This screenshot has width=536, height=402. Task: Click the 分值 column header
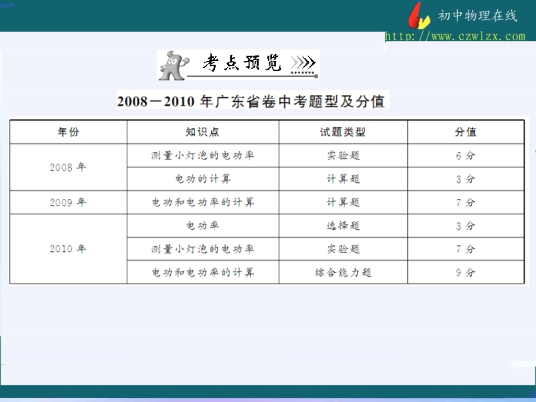click(x=465, y=132)
